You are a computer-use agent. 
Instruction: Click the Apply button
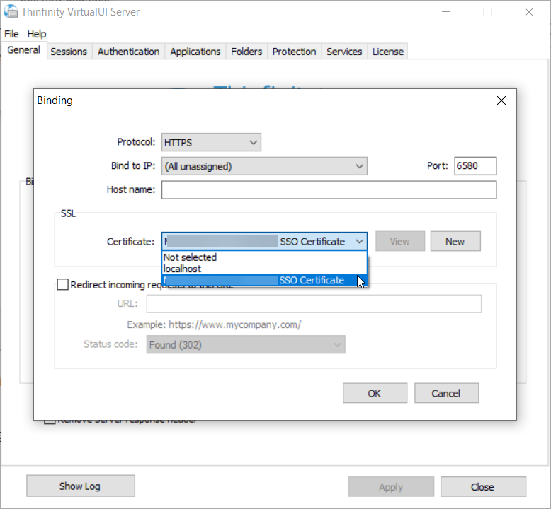pos(391,487)
